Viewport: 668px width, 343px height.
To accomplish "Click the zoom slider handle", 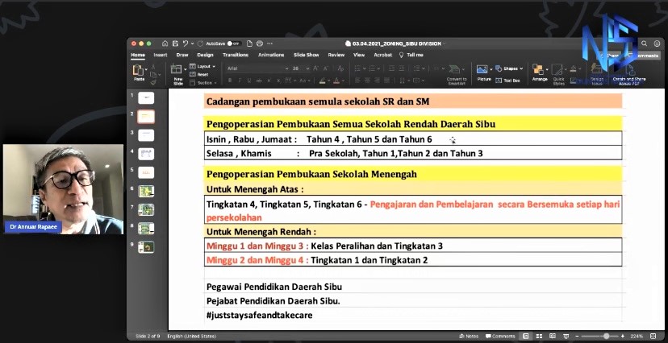I will (606, 337).
